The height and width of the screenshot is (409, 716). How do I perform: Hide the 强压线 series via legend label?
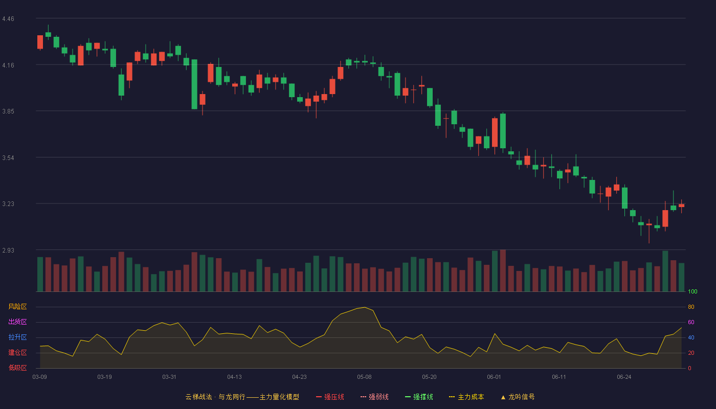[x=334, y=397]
